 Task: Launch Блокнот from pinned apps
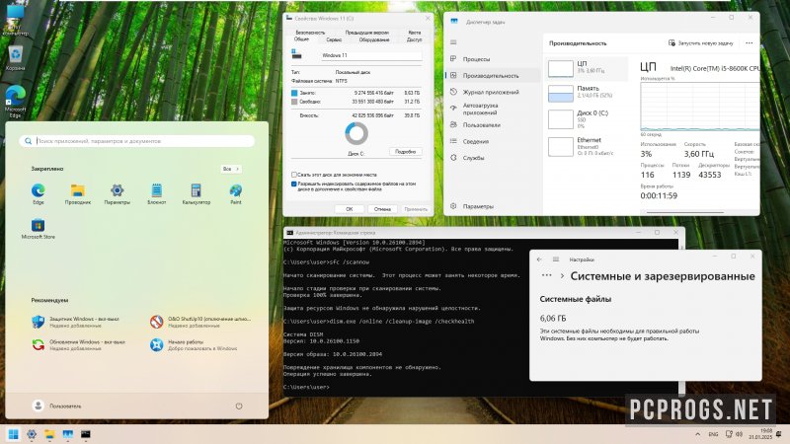157,193
